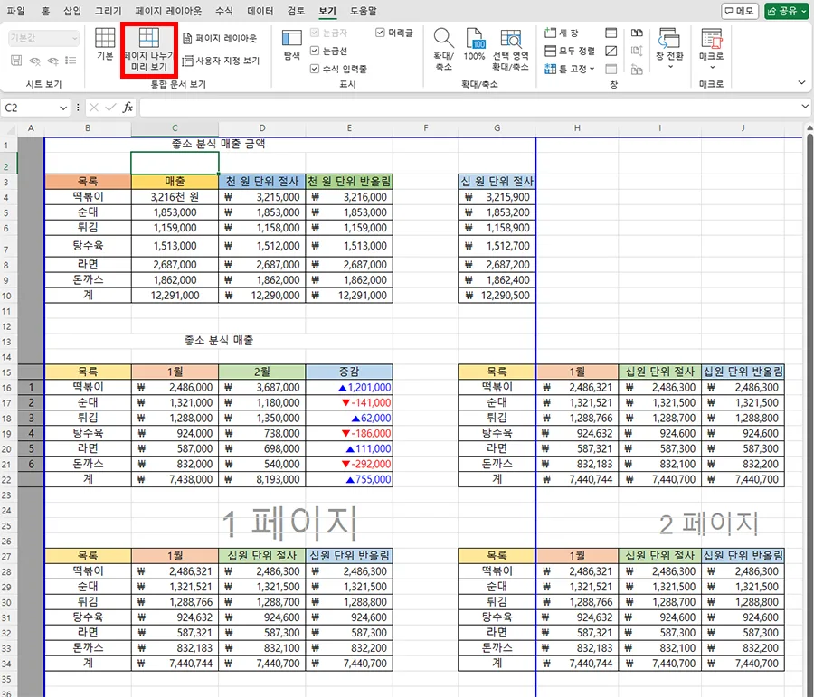Arrange windows with 모두 정렬
This screenshot has height=697, width=814.
pyautogui.click(x=572, y=52)
